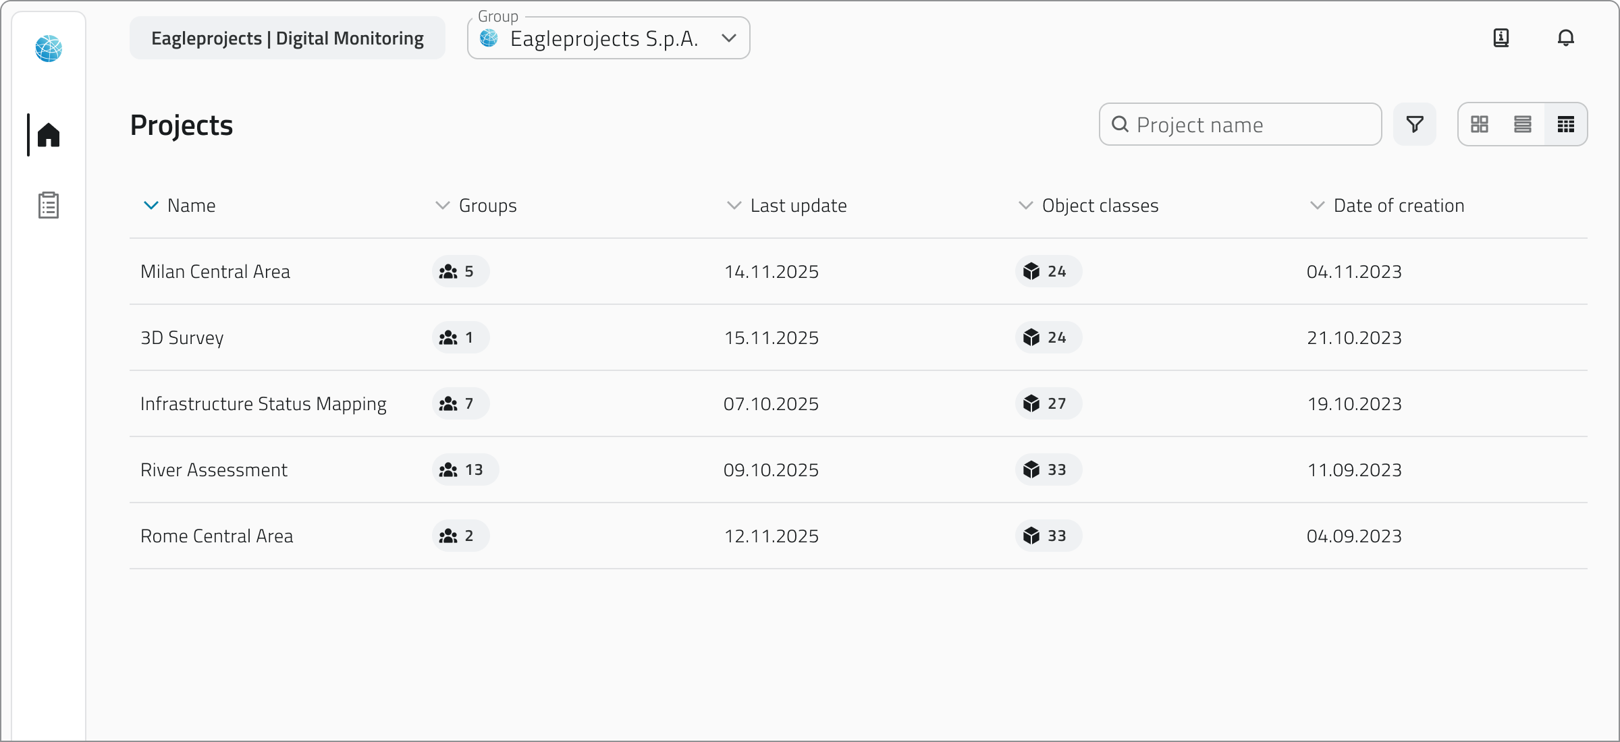Switch to grid card view
Image resolution: width=1620 pixels, height=742 pixels.
click(x=1480, y=124)
